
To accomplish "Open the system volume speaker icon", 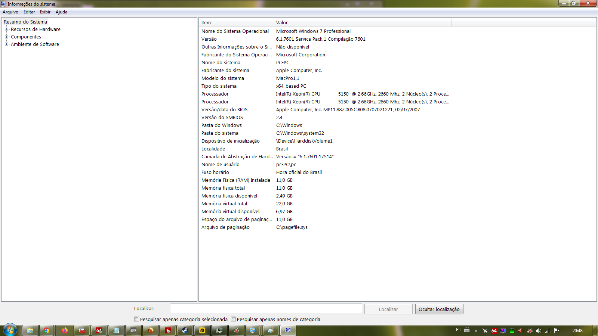I will pyautogui.click(x=539, y=331).
